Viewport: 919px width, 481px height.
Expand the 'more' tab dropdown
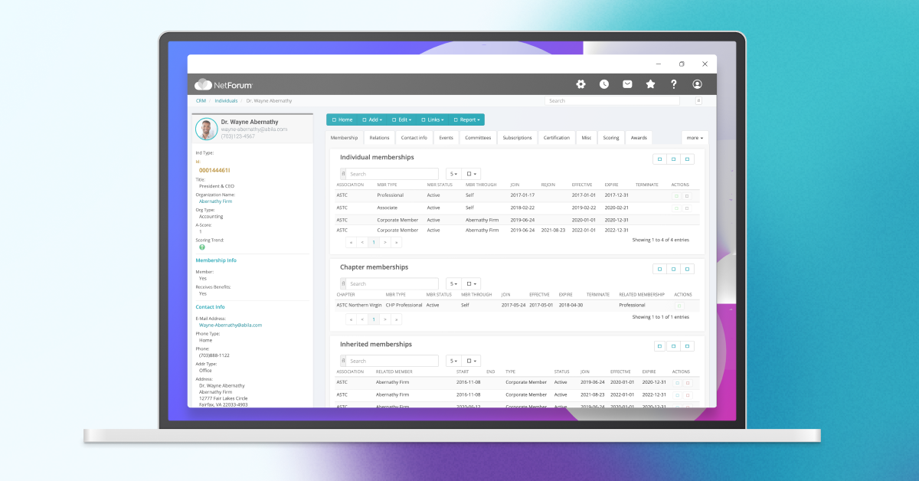[x=694, y=138]
